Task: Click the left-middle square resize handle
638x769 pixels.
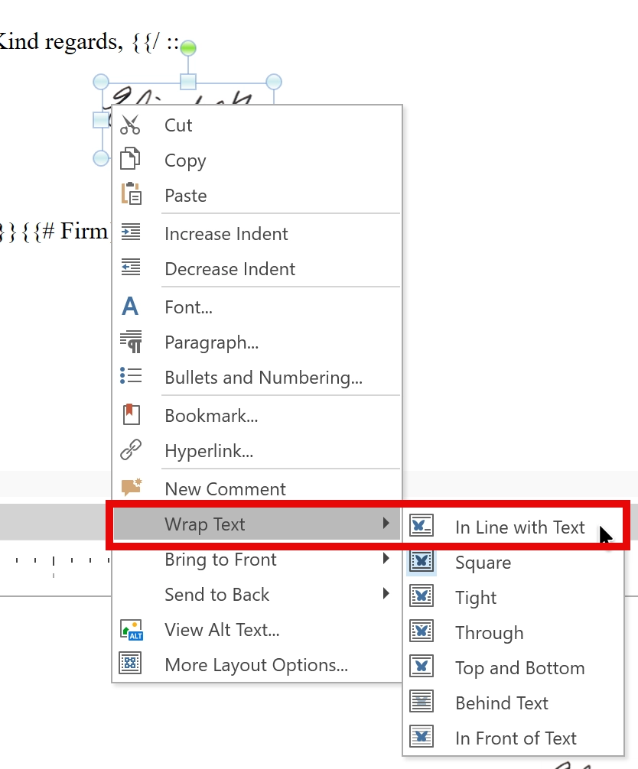Action: (101, 120)
